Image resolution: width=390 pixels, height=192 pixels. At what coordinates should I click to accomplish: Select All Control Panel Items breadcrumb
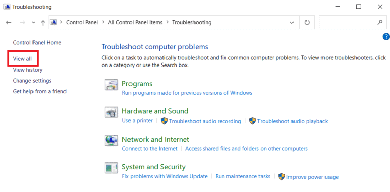click(x=135, y=22)
